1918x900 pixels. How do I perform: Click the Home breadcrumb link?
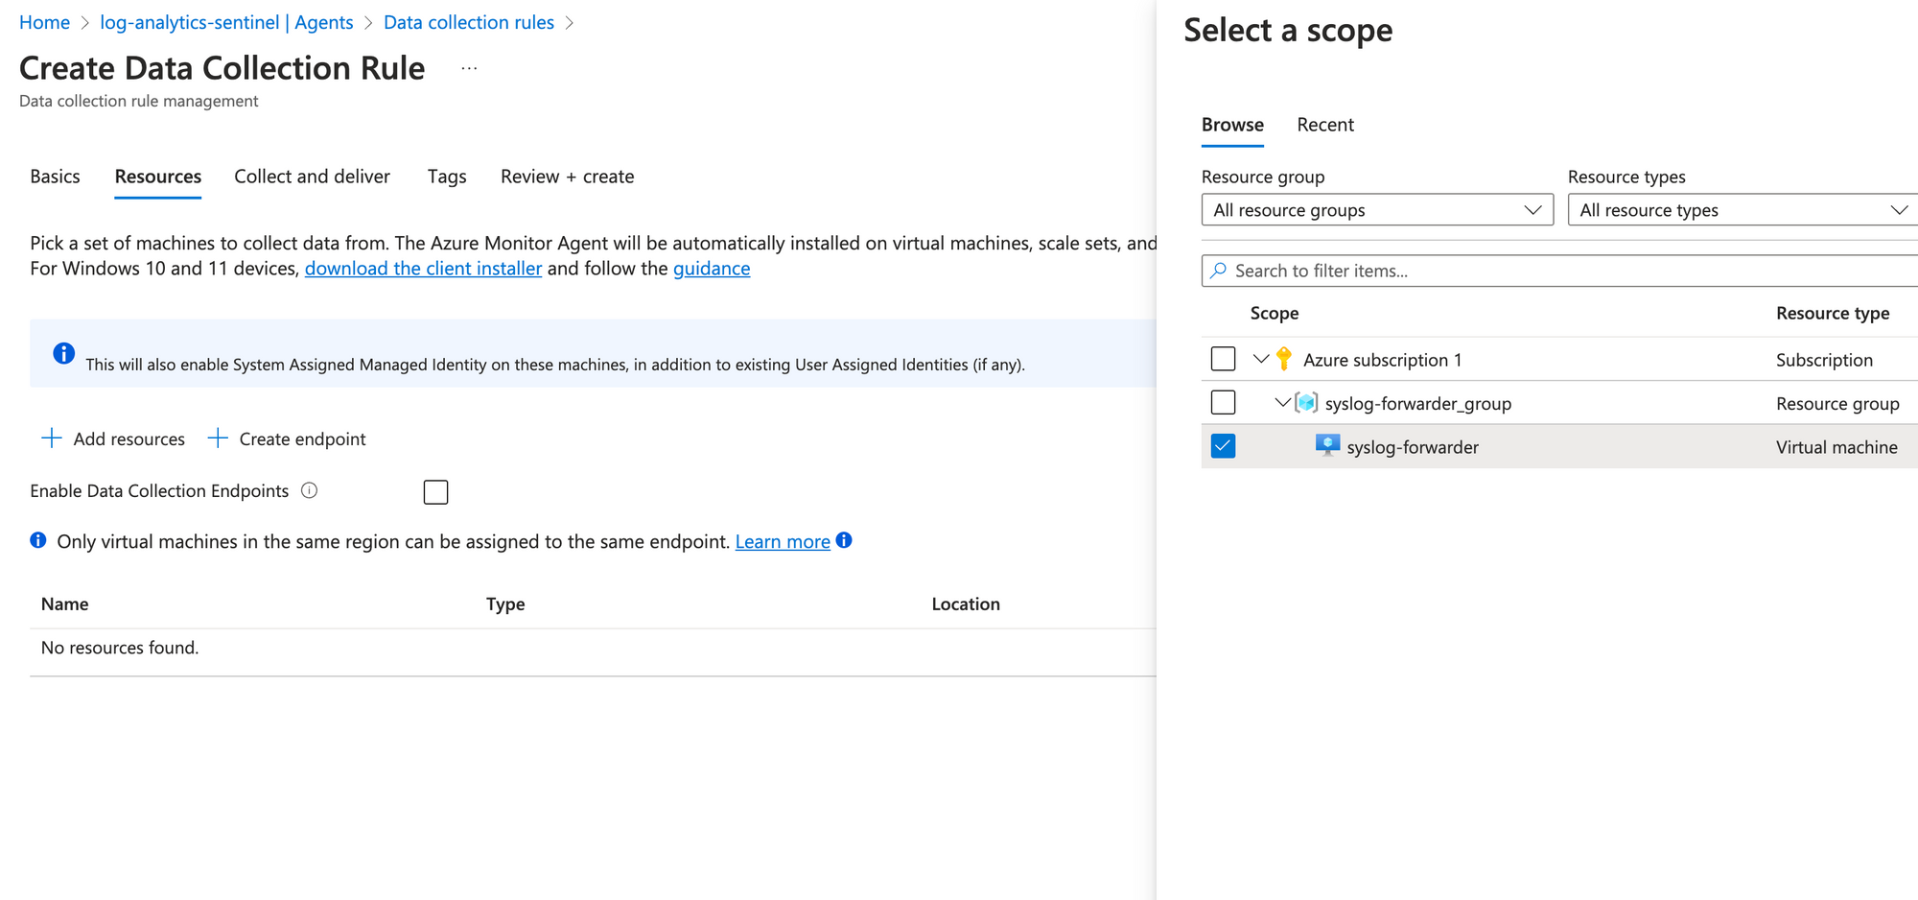44,22
